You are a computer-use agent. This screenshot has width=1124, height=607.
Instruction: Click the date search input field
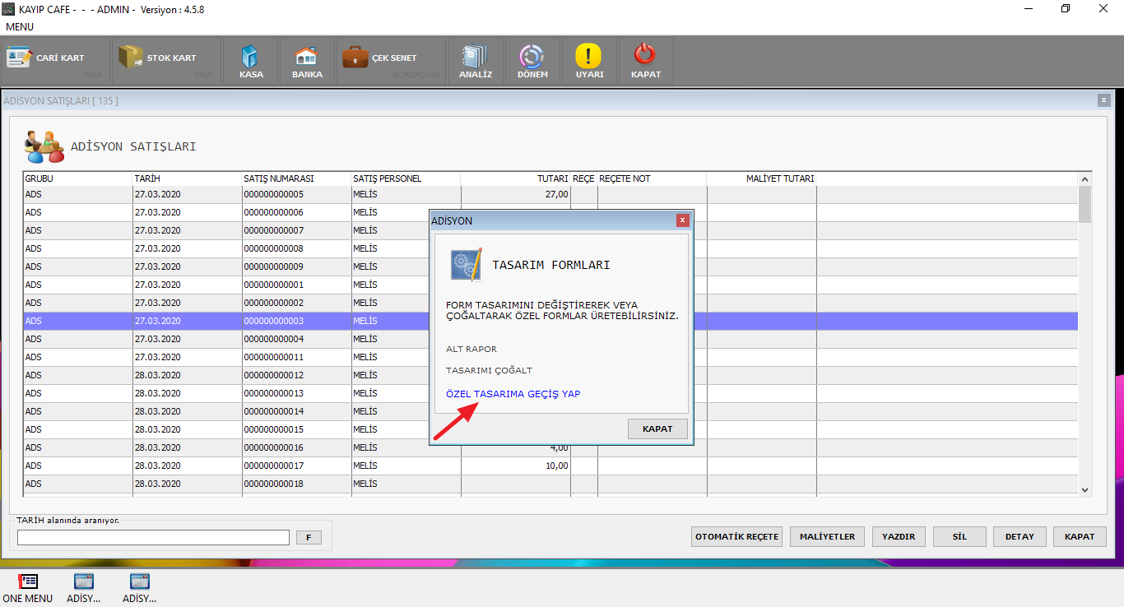[x=153, y=537]
